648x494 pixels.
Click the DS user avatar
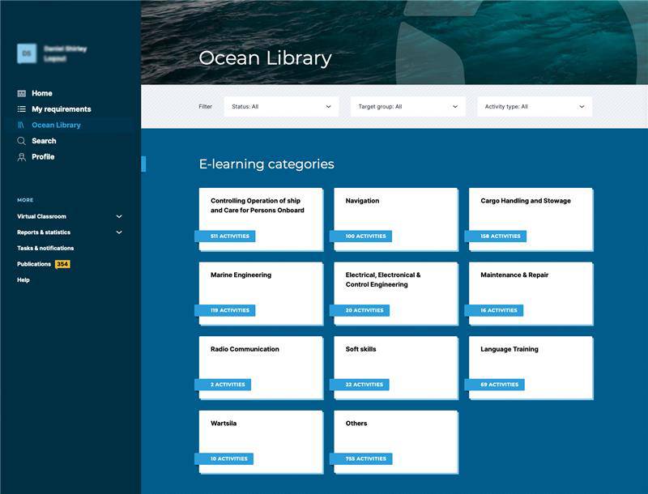tap(27, 53)
